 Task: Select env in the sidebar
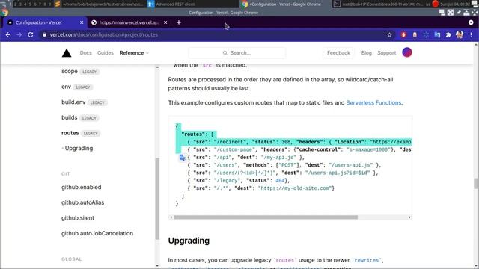point(66,87)
